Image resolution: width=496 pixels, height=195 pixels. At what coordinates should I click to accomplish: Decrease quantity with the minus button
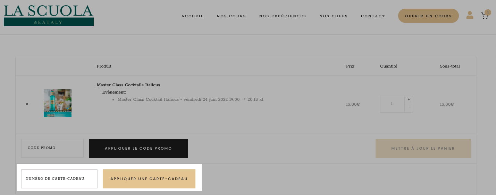point(409,108)
